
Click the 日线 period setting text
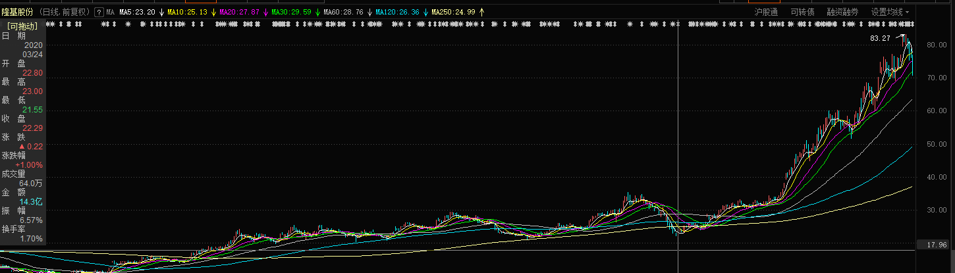(51, 12)
